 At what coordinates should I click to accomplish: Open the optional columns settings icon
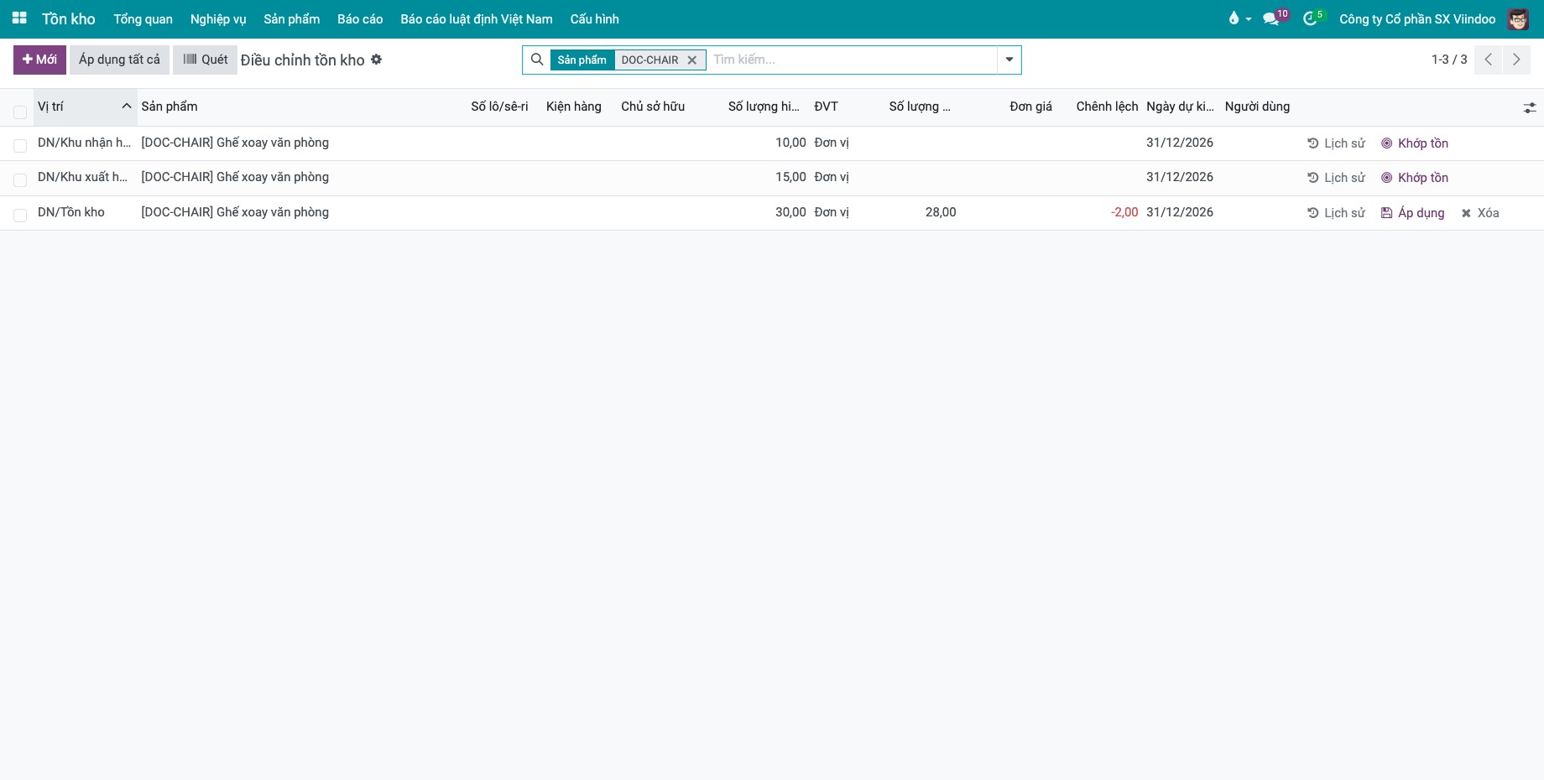(1530, 107)
